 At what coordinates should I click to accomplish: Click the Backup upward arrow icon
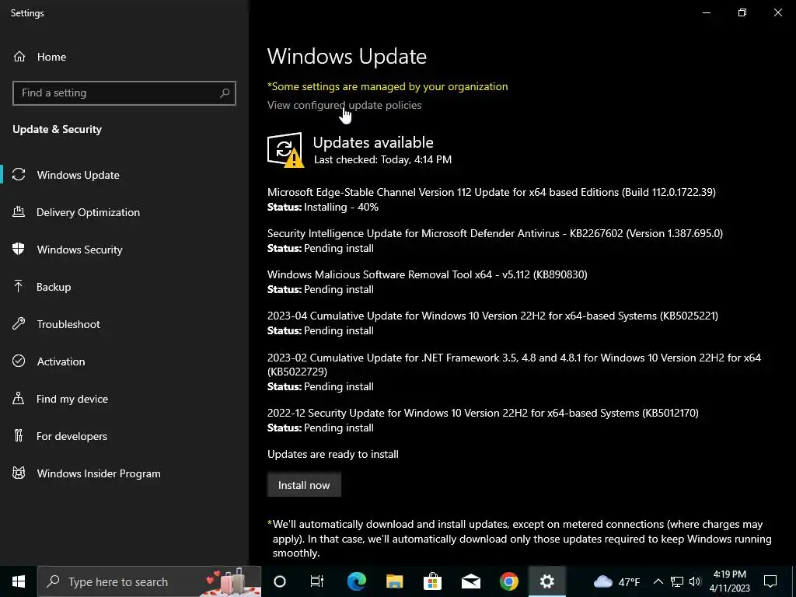point(19,287)
